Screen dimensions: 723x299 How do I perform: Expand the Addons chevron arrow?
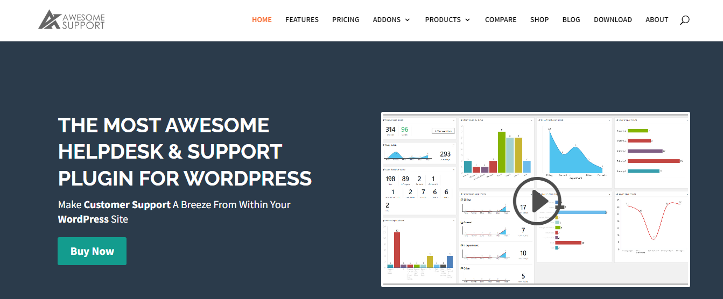(408, 20)
